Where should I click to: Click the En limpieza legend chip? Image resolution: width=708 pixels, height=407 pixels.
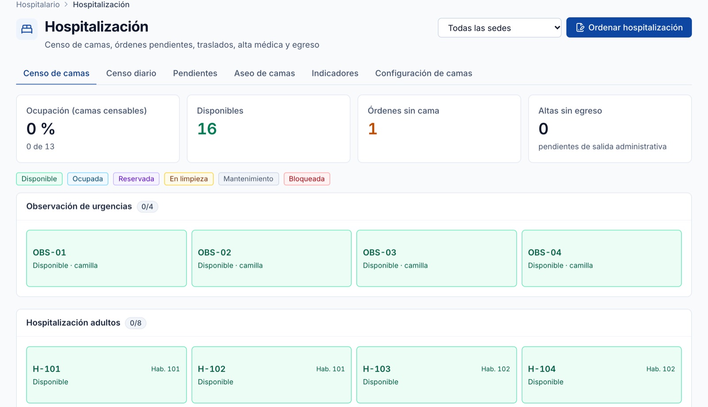(189, 179)
